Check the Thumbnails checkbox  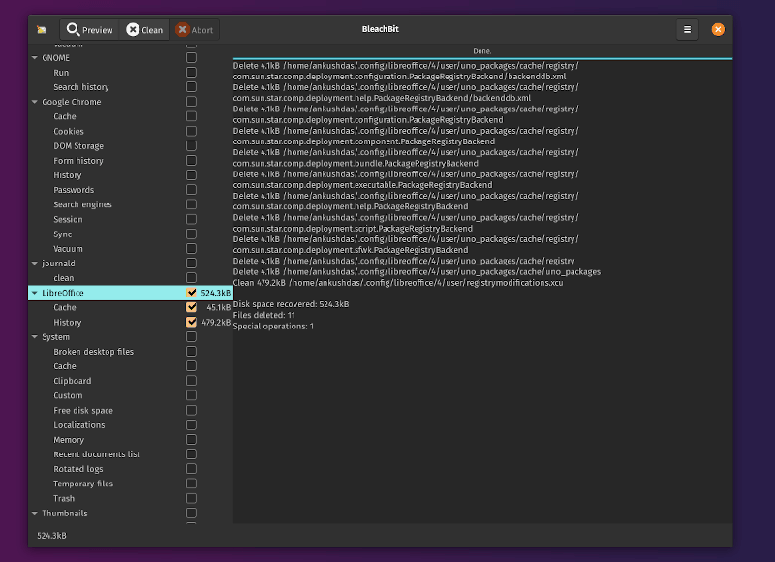(191, 513)
